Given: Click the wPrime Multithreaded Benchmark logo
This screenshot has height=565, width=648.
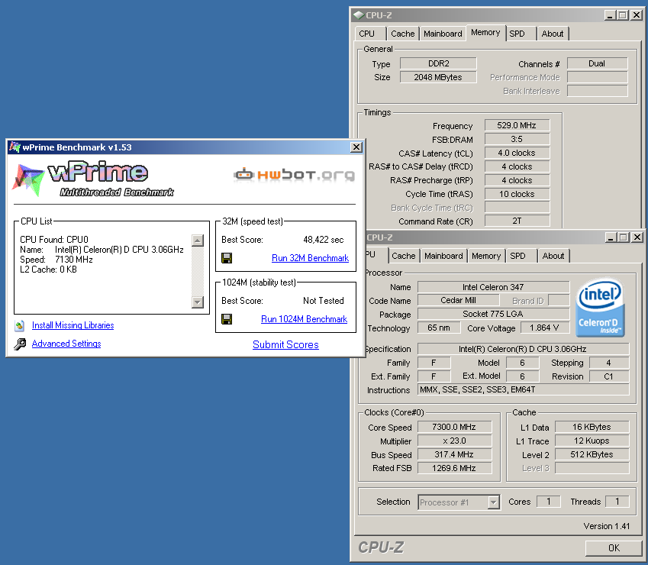Looking at the screenshot, I should point(93,179).
